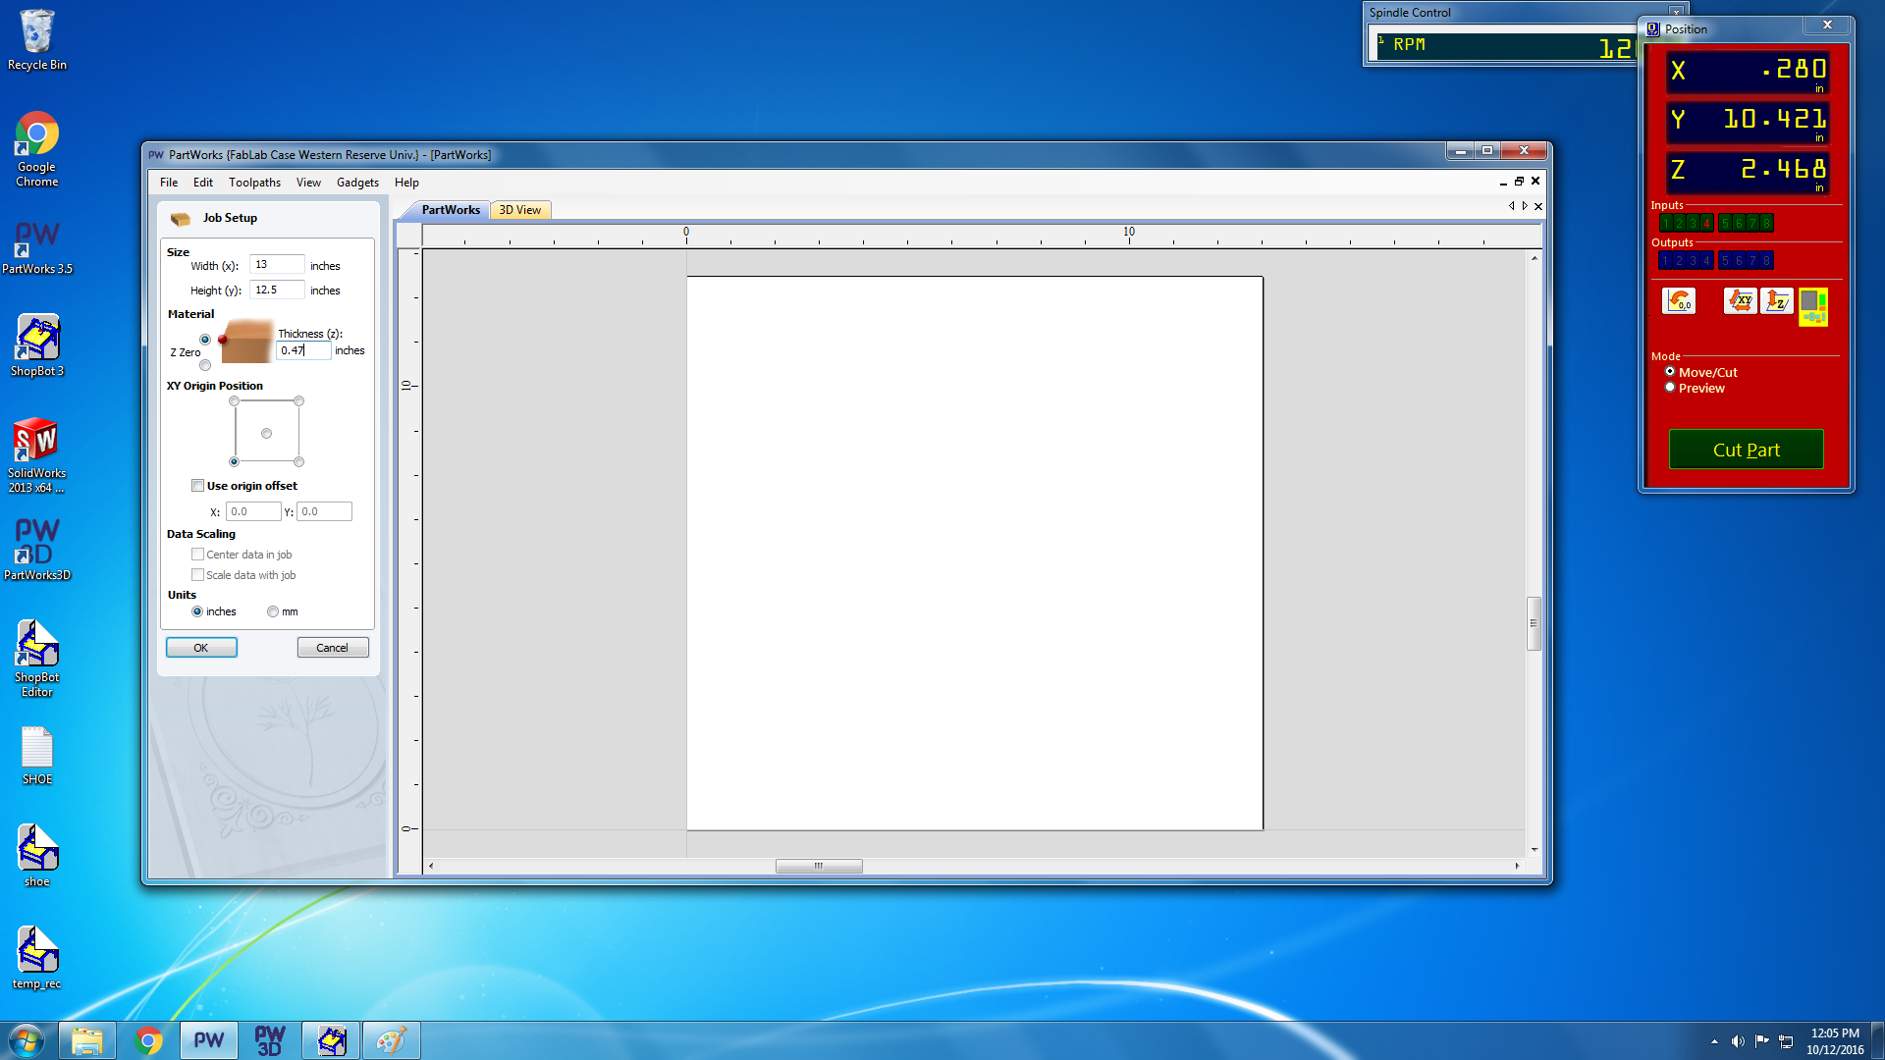This screenshot has width=1885, height=1060.
Task: Click the horizontal scrollbar thumb in canvas
Action: click(819, 866)
